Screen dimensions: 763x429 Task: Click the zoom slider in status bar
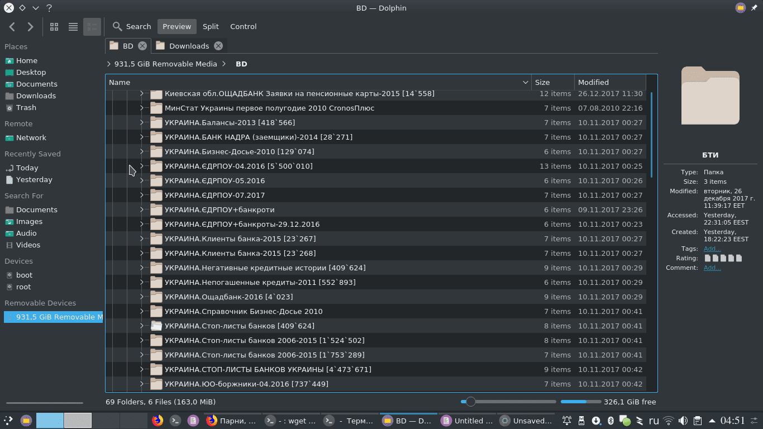[x=508, y=402]
